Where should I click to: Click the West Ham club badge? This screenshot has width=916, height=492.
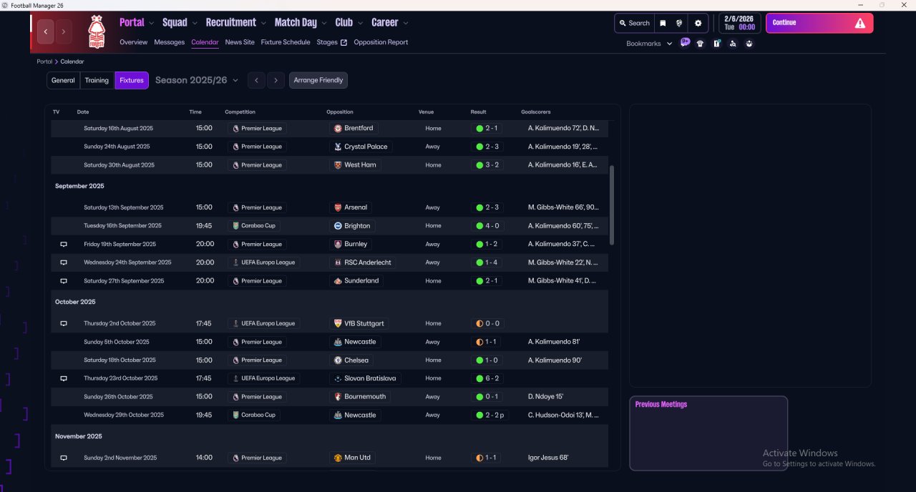(338, 164)
